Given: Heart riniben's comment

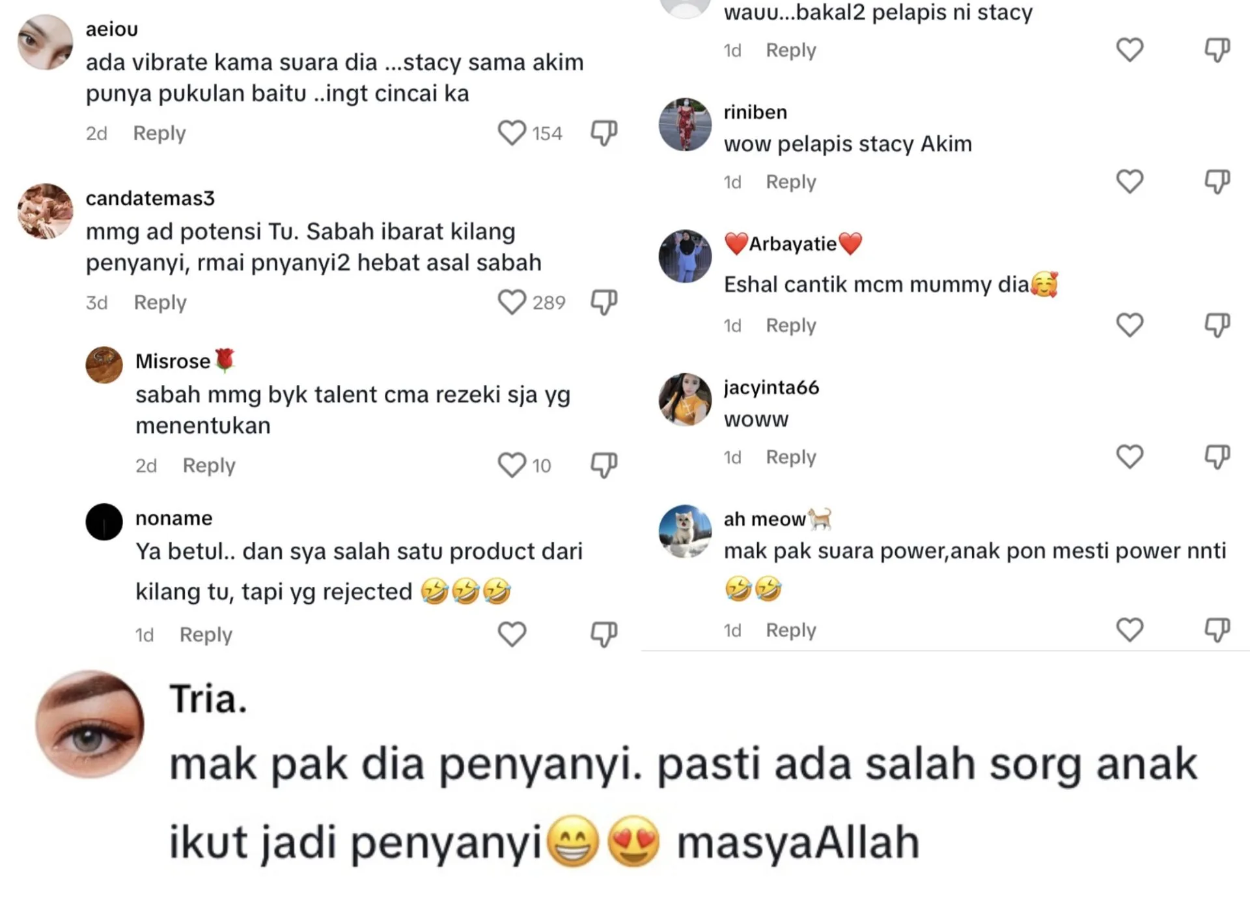Looking at the screenshot, I should point(1130,181).
